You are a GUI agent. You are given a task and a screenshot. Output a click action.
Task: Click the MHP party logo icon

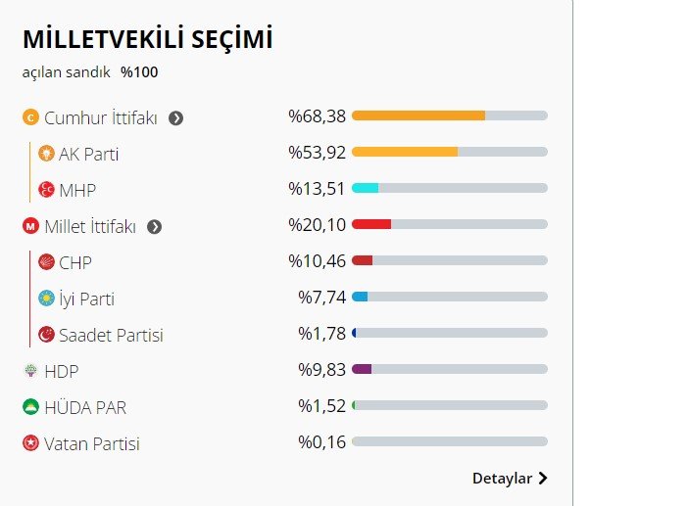(46, 190)
